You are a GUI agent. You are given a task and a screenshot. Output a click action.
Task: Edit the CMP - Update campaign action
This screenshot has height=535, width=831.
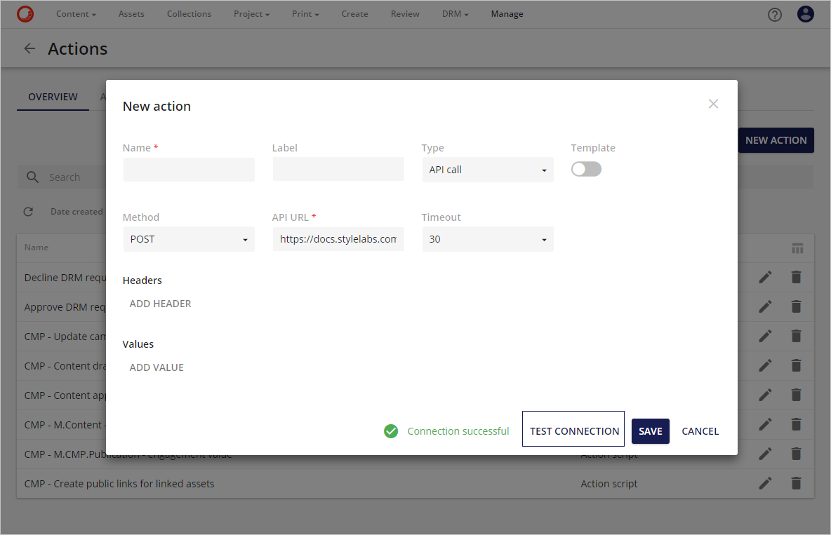tap(764, 336)
